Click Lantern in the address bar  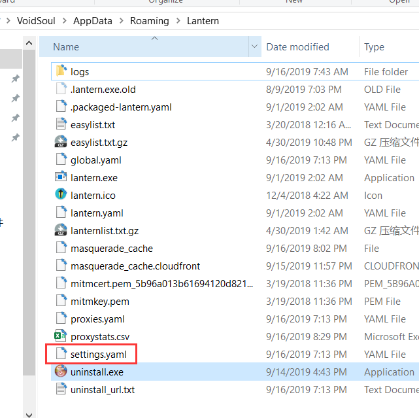click(x=203, y=21)
